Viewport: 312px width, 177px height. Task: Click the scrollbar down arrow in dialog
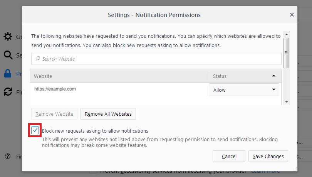click(287, 102)
